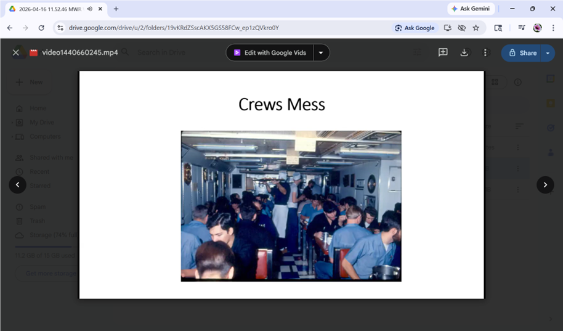This screenshot has width=563, height=331.
Task: Open the Chrome three-dot menu
Action: pos(553,28)
